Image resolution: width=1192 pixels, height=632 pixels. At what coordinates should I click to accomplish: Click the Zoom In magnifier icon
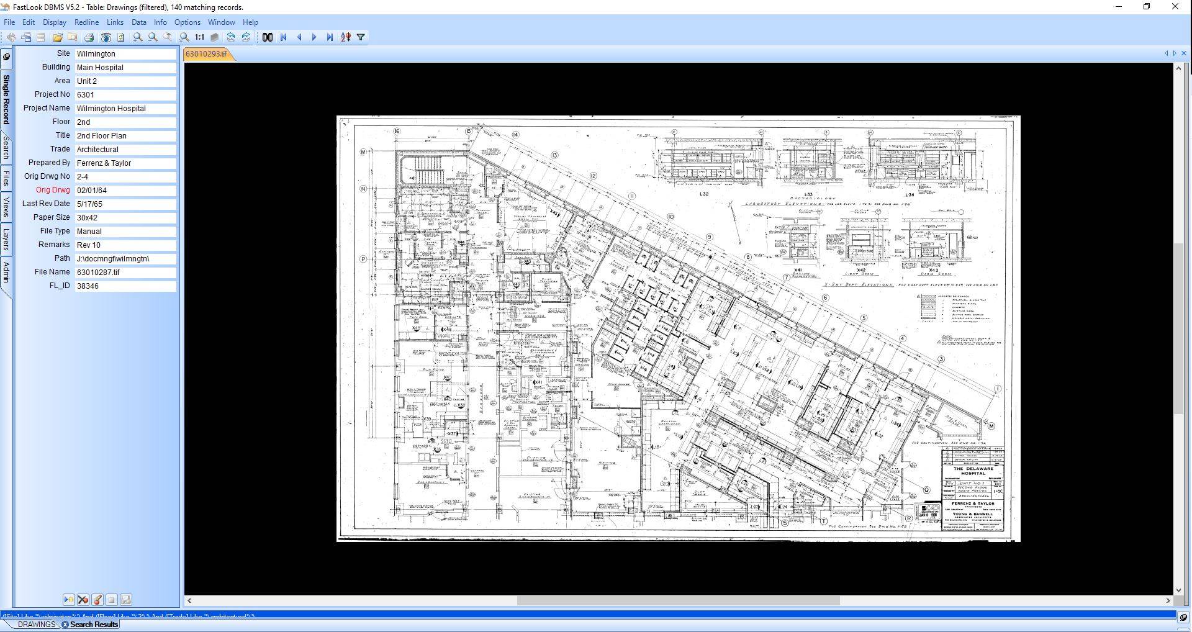[138, 37]
